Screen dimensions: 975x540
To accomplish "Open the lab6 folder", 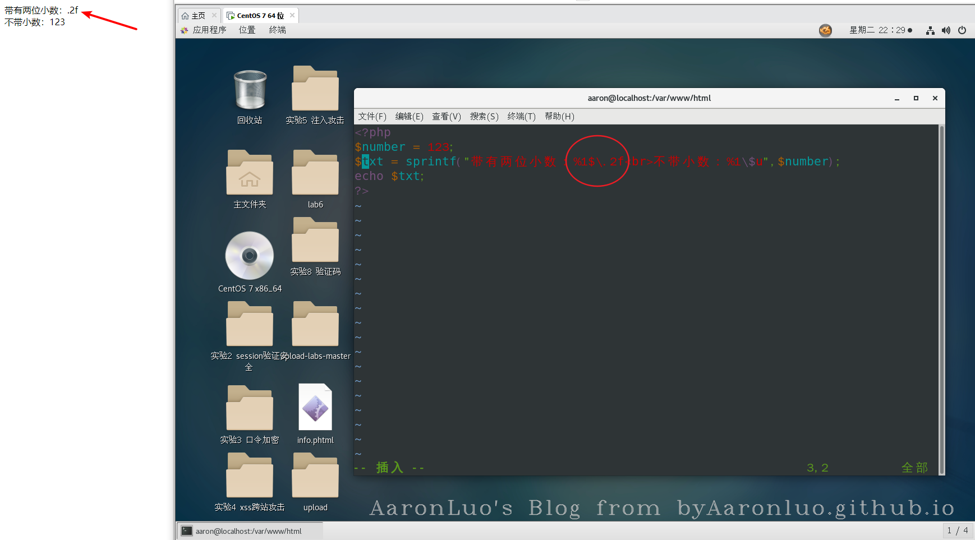I will pos(315,173).
